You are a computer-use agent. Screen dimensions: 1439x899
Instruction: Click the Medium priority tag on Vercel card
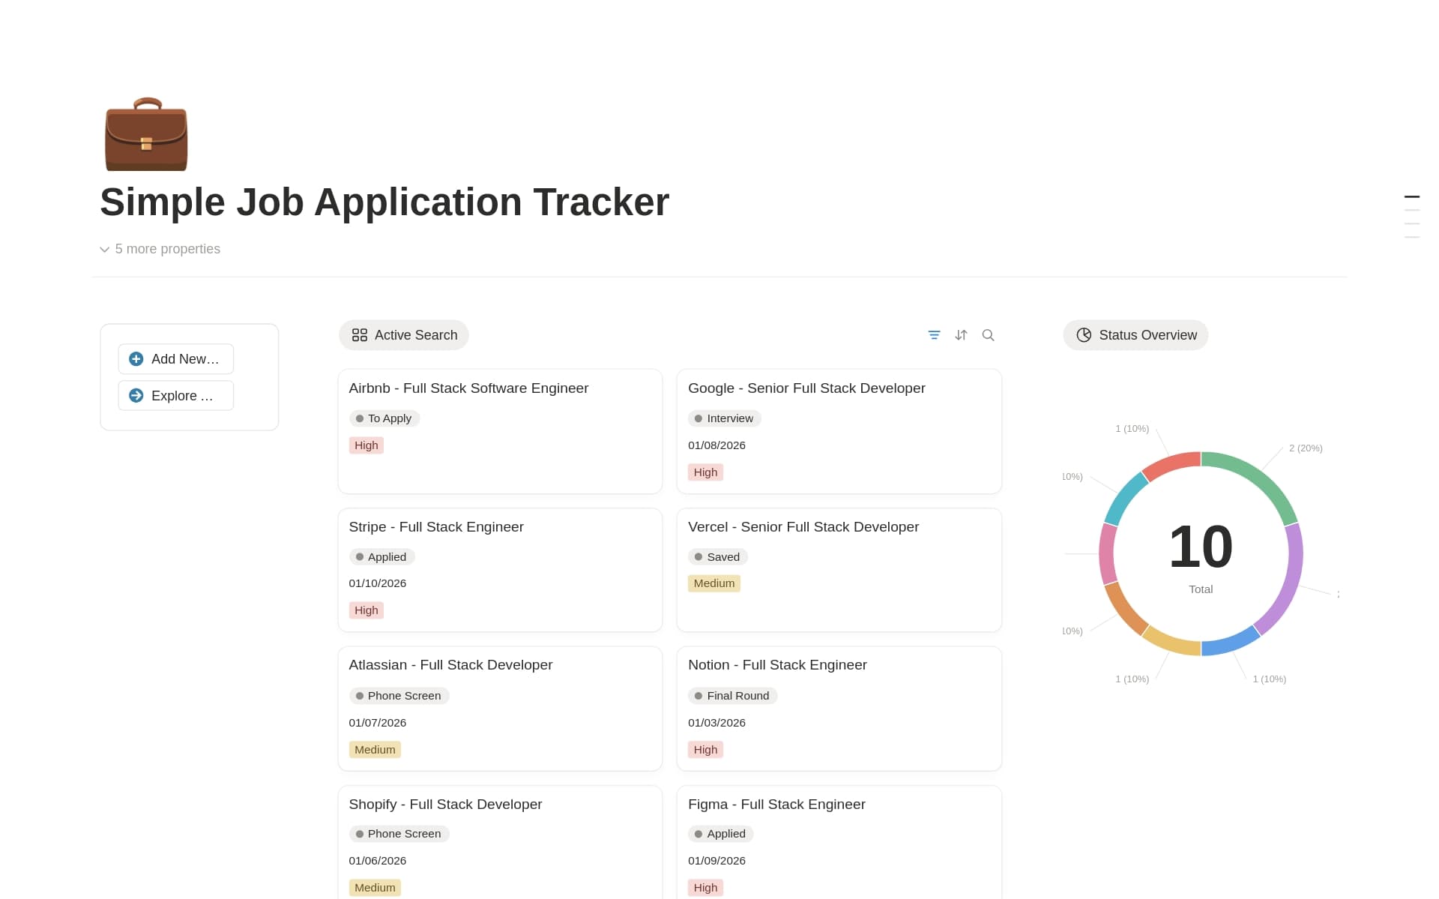tap(714, 583)
